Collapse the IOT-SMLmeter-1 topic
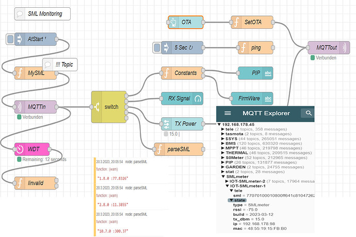This screenshot has height=237, width=356. coord(227,186)
